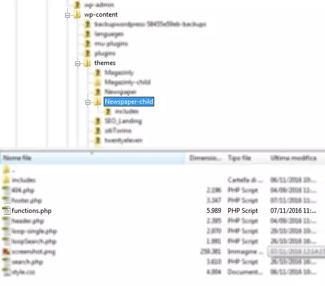325x286 pixels.
Task: Click the 5.989 size value
Action: pos(214,211)
